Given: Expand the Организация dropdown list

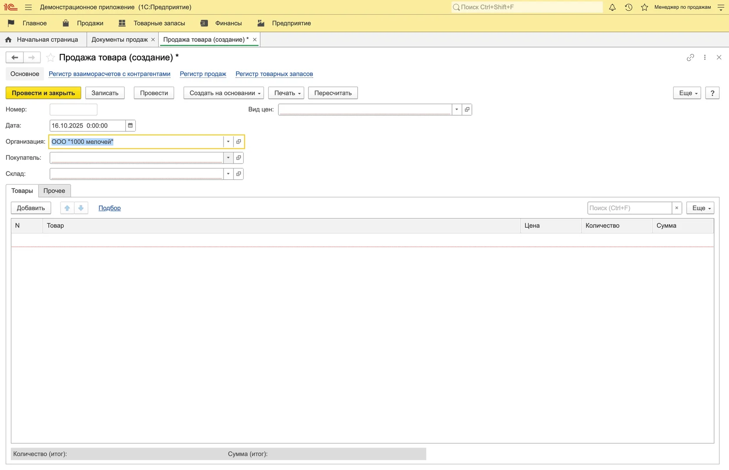Looking at the screenshot, I should pos(228,141).
